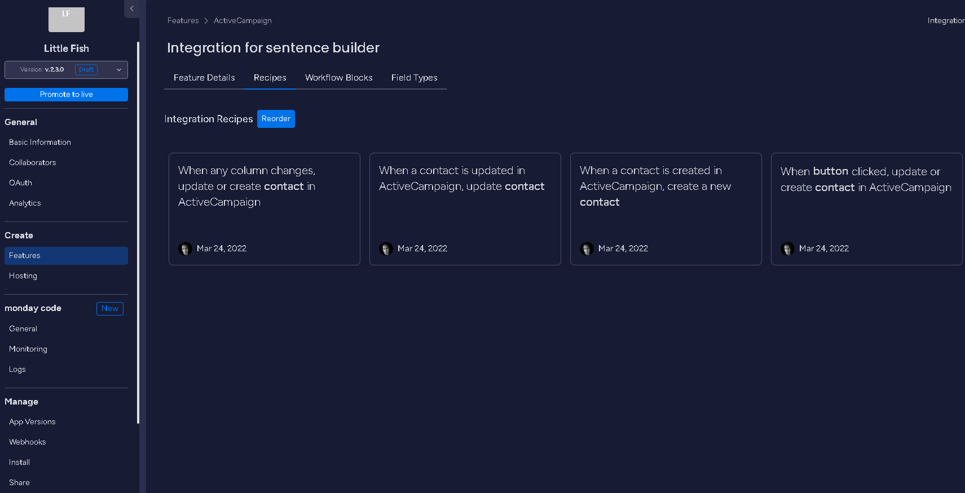
Task: Switch to the Feature Details tab
Action: click(x=204, y=78)
